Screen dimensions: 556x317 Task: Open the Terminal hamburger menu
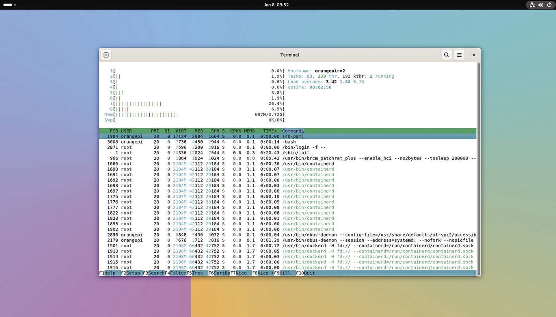(x=459, y=55)
